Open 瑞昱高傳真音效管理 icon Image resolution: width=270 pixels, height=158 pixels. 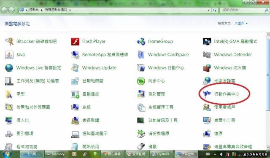pos(207,147)
